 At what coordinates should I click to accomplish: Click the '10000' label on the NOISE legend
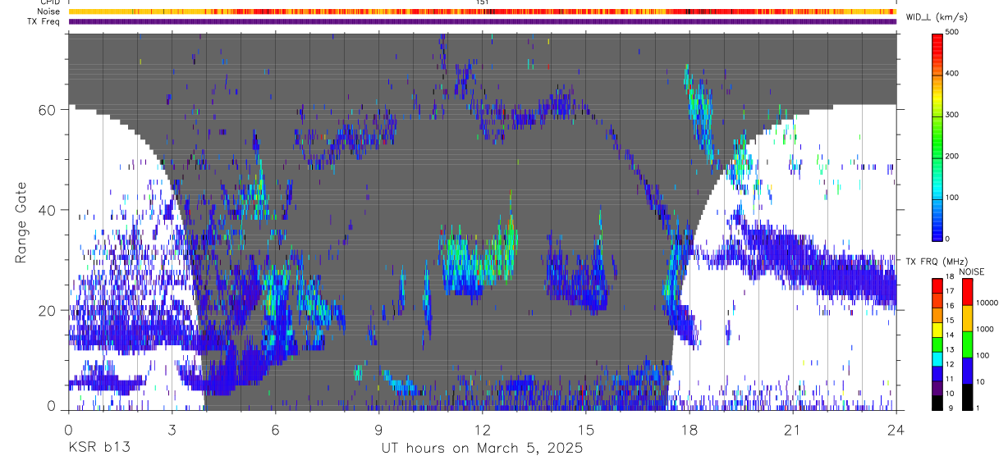[987, 303]
